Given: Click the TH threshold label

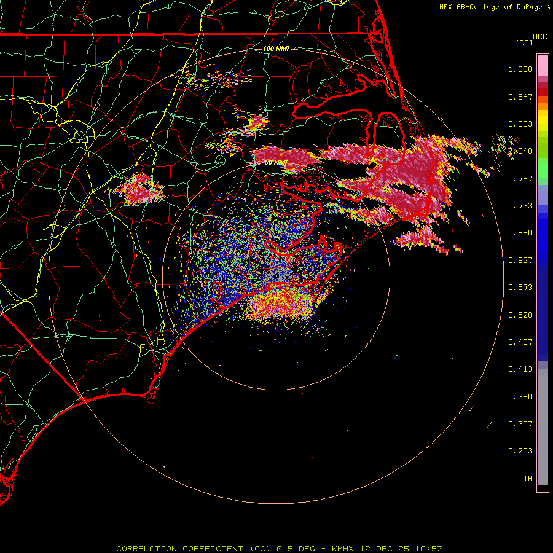Looking at the screenshot, I should click(528, 479).
